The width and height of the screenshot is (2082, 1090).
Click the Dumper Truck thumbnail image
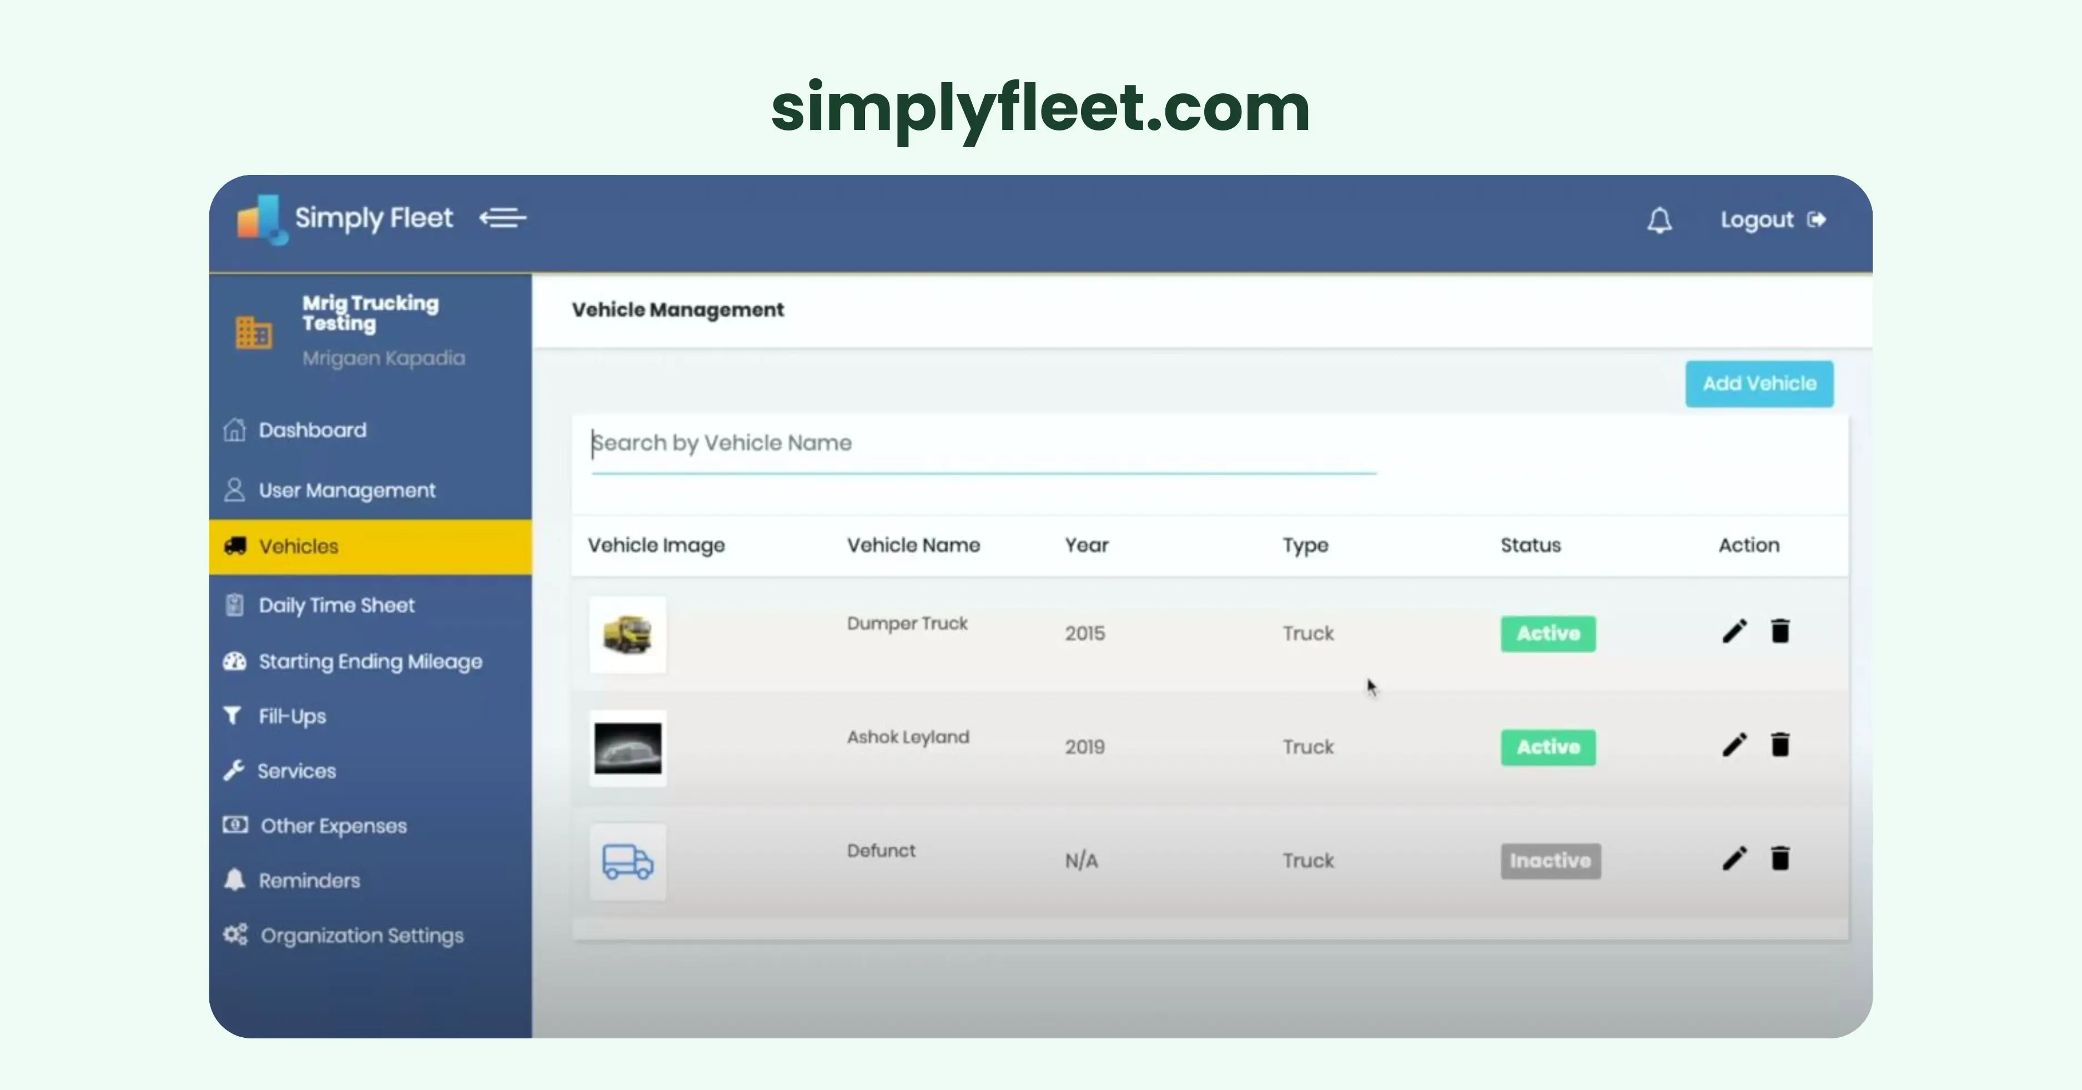coord(628,635)
